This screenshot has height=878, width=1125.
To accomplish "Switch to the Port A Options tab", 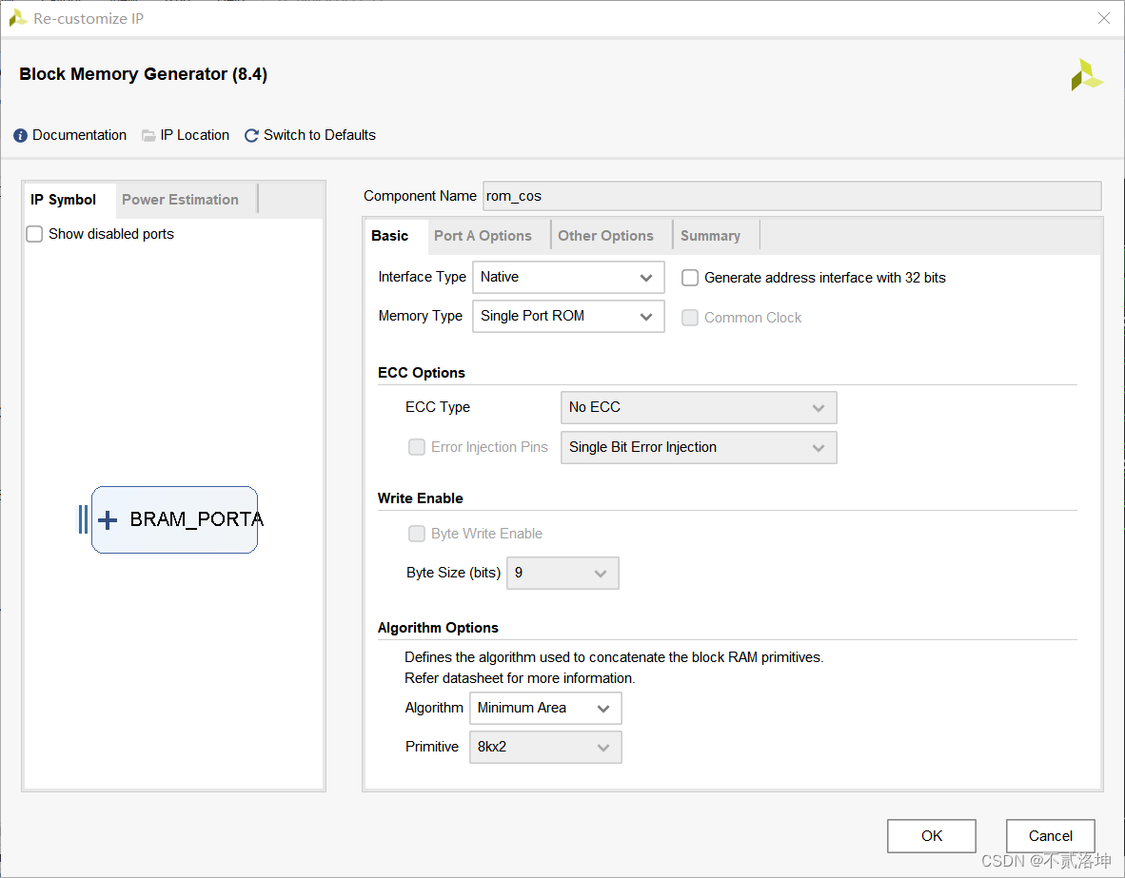I will click(x=483, y=236).
